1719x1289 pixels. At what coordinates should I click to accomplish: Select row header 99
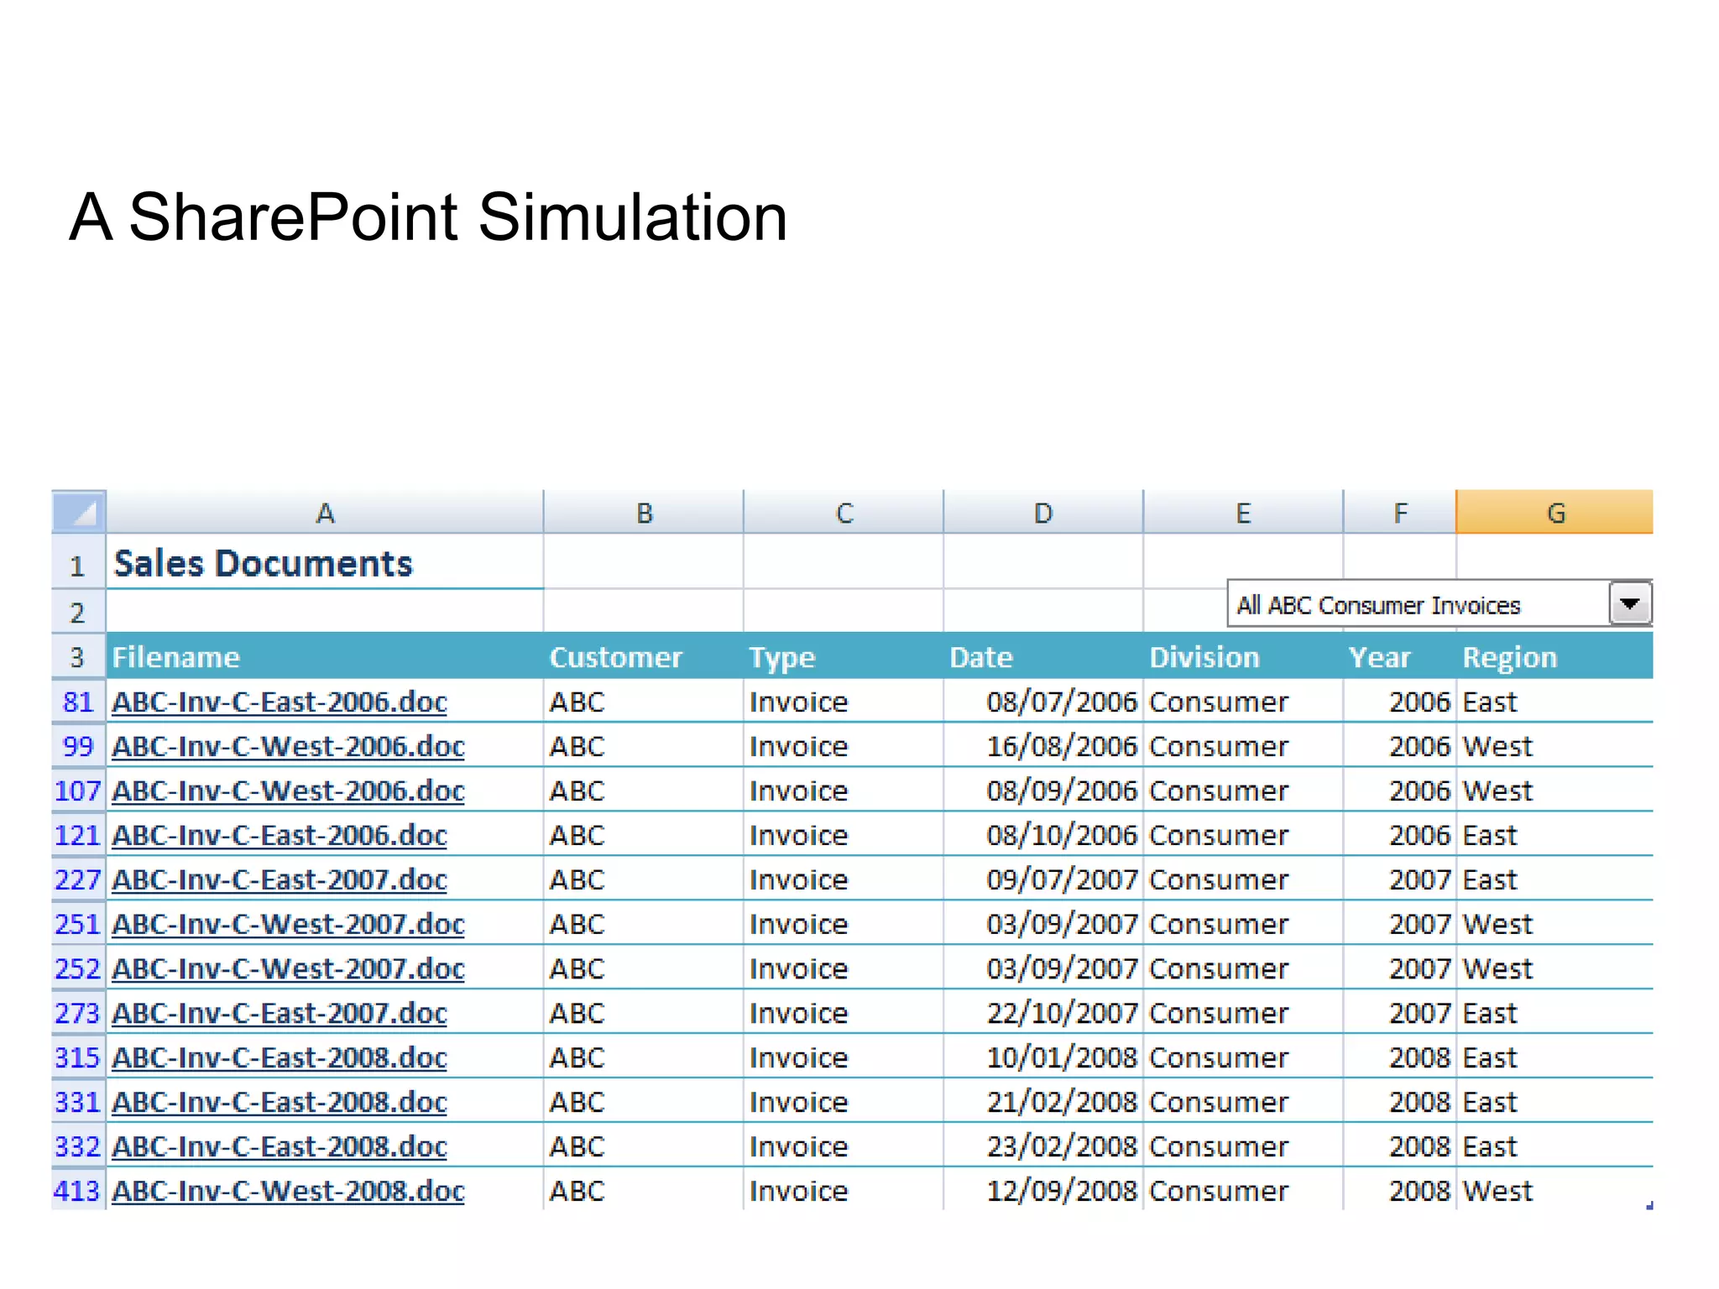[79, 746]
